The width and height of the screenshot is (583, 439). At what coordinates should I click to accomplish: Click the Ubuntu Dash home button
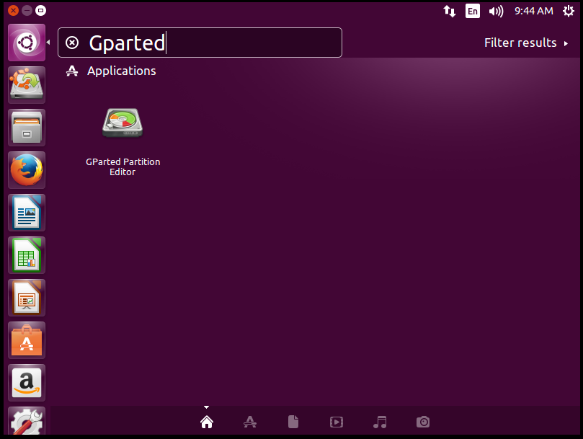[27, 43]
